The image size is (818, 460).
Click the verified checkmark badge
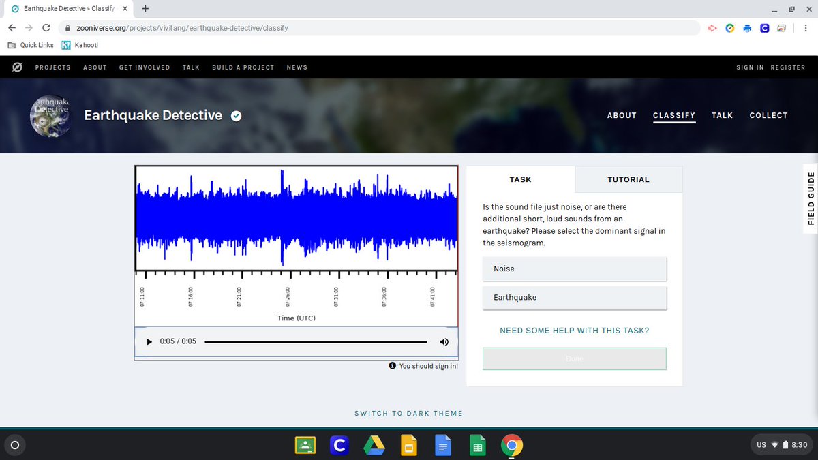(x=236, y=116)
